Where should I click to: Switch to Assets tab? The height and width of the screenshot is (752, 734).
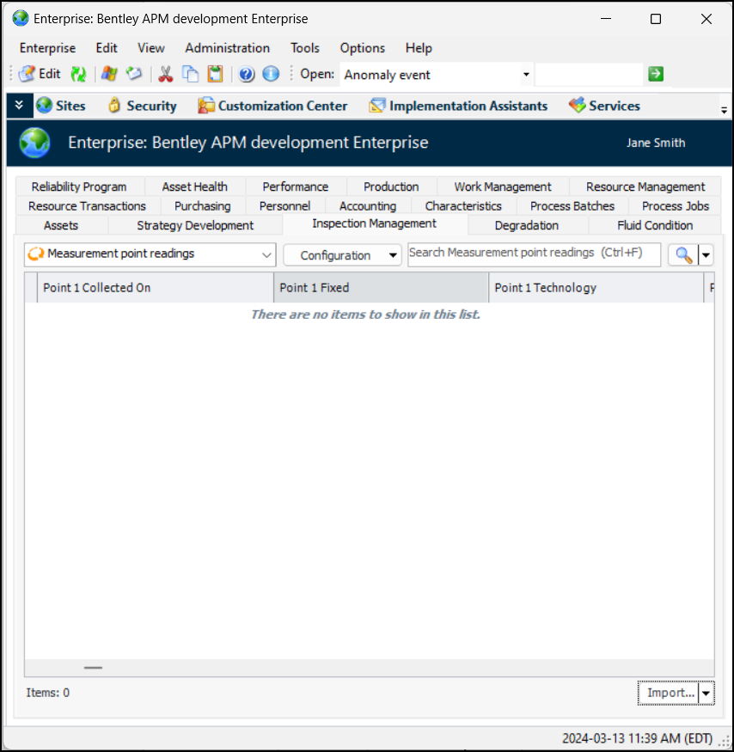pyautogui.click(x=61, y=225)
